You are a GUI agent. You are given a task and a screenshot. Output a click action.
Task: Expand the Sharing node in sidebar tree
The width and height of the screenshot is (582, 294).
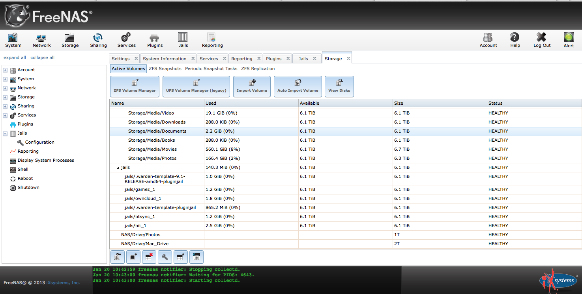click(6, 106)
